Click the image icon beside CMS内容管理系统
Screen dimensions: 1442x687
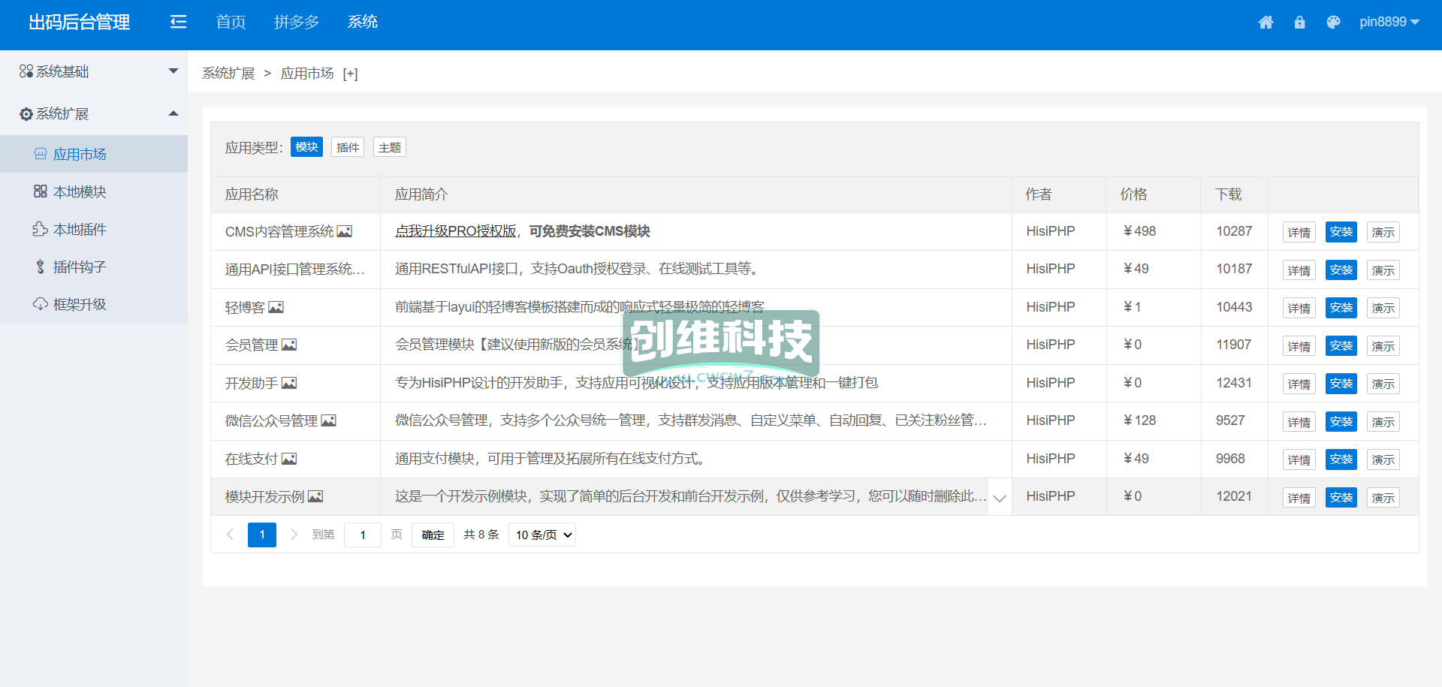pos(345,231)
